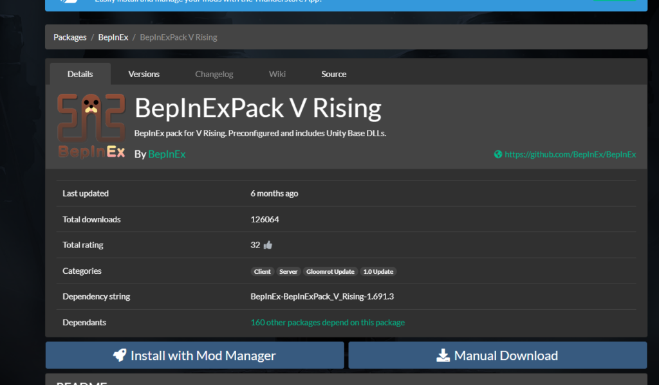This screenshot has height=385, width=659.
Task: Open BepInEx breadcrumb link
Action: coord(113,37)
